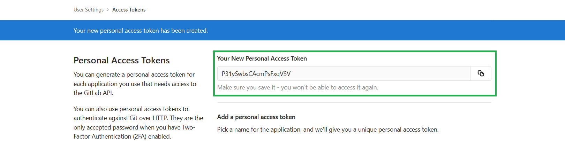Screen dimensions: 565x141
Task: Click the 'You can generate a personal' paragraph
Action: pyautogui.click(x=135, y=84)
